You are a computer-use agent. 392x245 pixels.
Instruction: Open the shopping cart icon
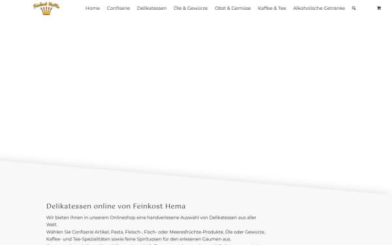tap(379, 8)
